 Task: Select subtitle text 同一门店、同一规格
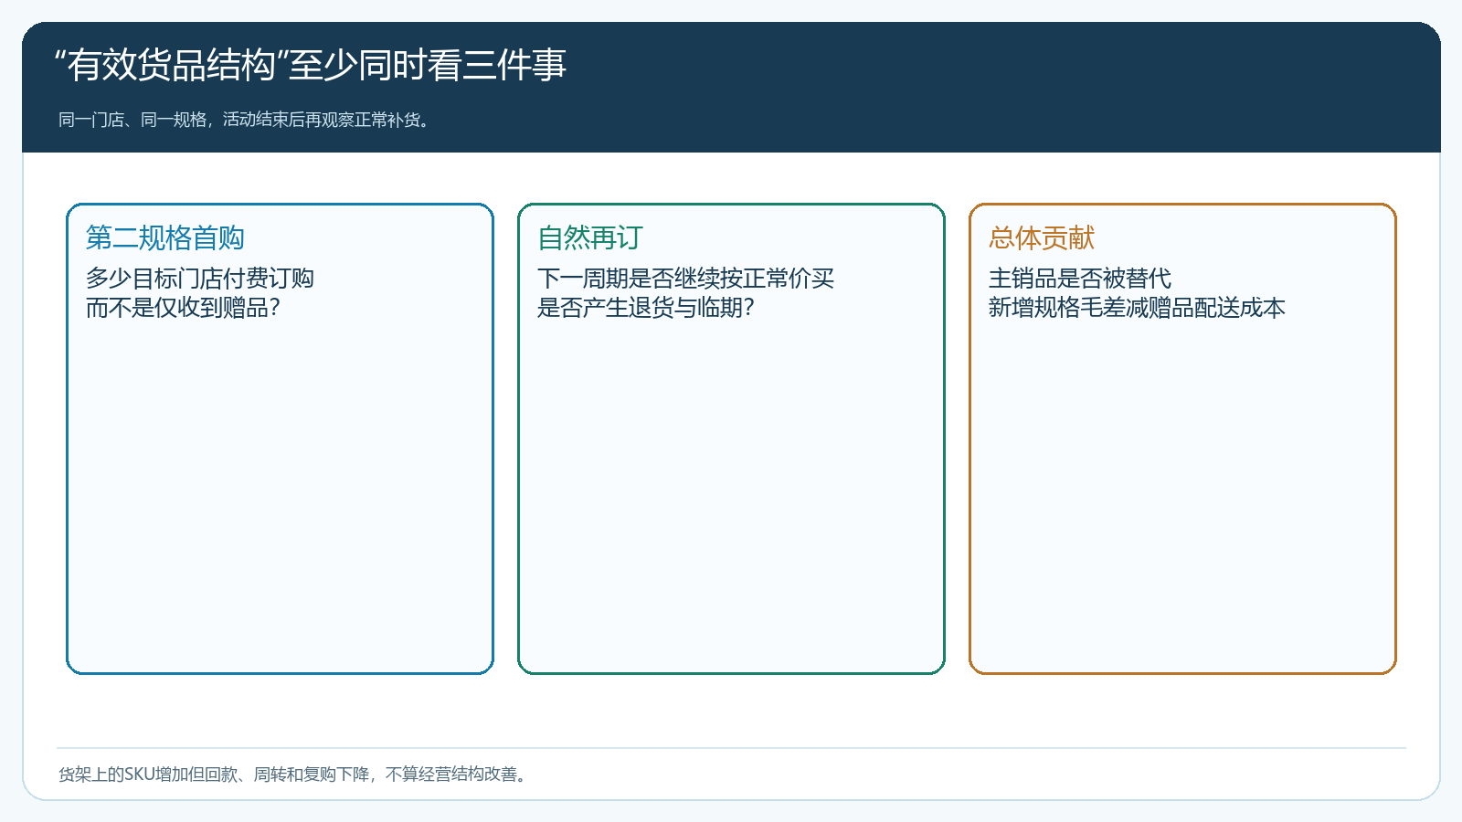tap(132, 120)
